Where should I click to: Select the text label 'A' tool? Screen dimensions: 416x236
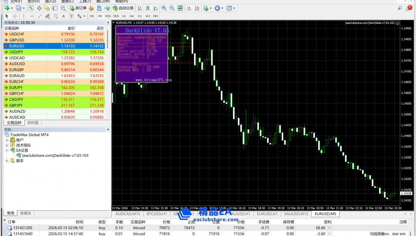click(63, 16)
